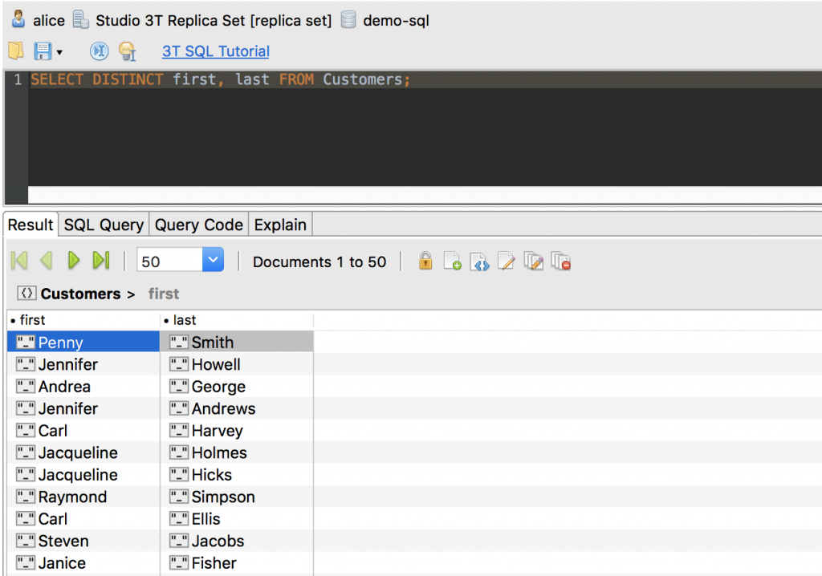The height and width of the screenshot is (576, 822).
Task: Switch to the Result tab
Action: [x=31, y=225]
